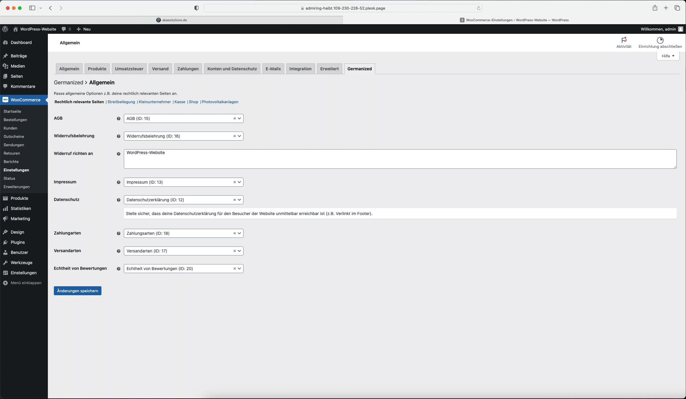Clear the Datenschutzerklärung selection
The image size is (686, 399).
pos(235,200)
